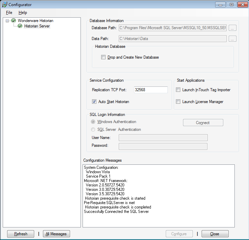Viewport: 249px width, 240px height.
Task: Click the Replication TCP Port field
Action: click(x=151, y=90)
